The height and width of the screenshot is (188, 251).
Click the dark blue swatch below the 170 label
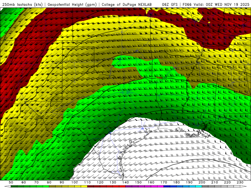(167, 186)
